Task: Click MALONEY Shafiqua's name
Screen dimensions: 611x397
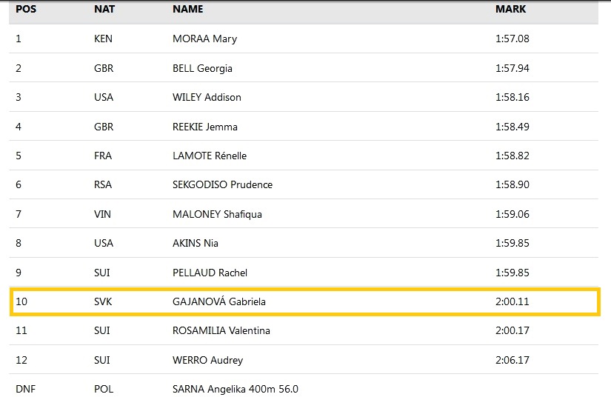Action: point(217,214)
